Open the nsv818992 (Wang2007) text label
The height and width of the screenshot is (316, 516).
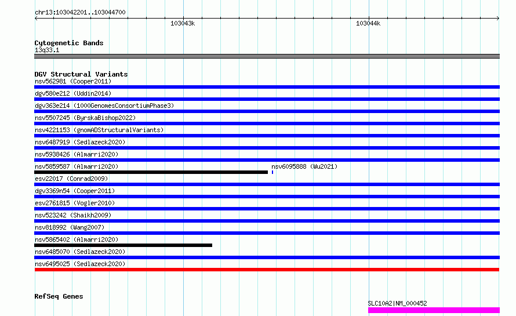[x=70, y=227]
